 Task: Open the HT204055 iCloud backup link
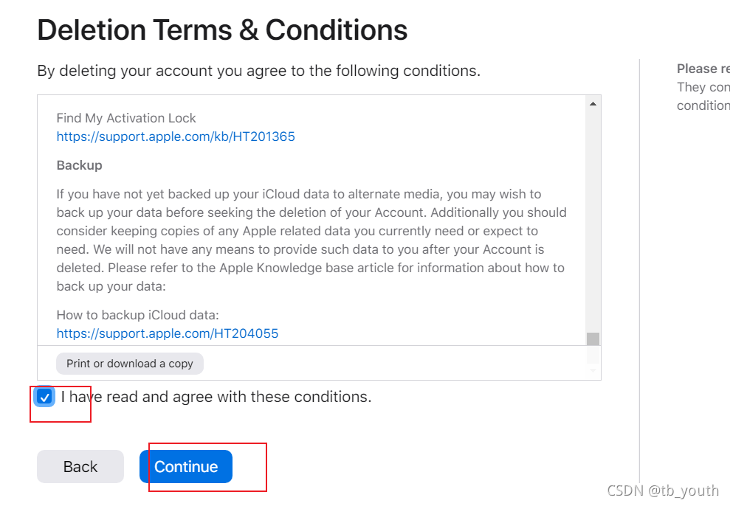168,333
